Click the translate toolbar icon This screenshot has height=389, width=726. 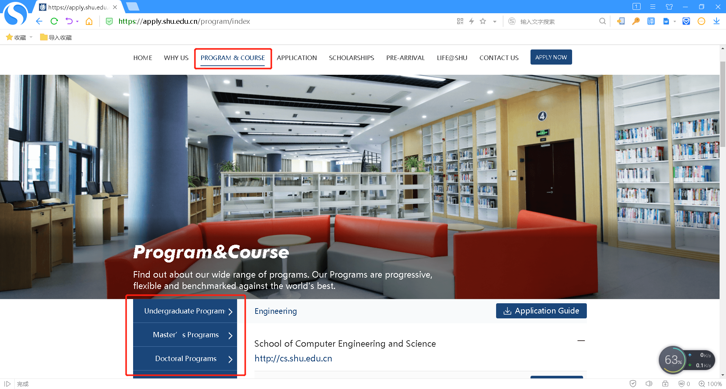coord(651,22)
